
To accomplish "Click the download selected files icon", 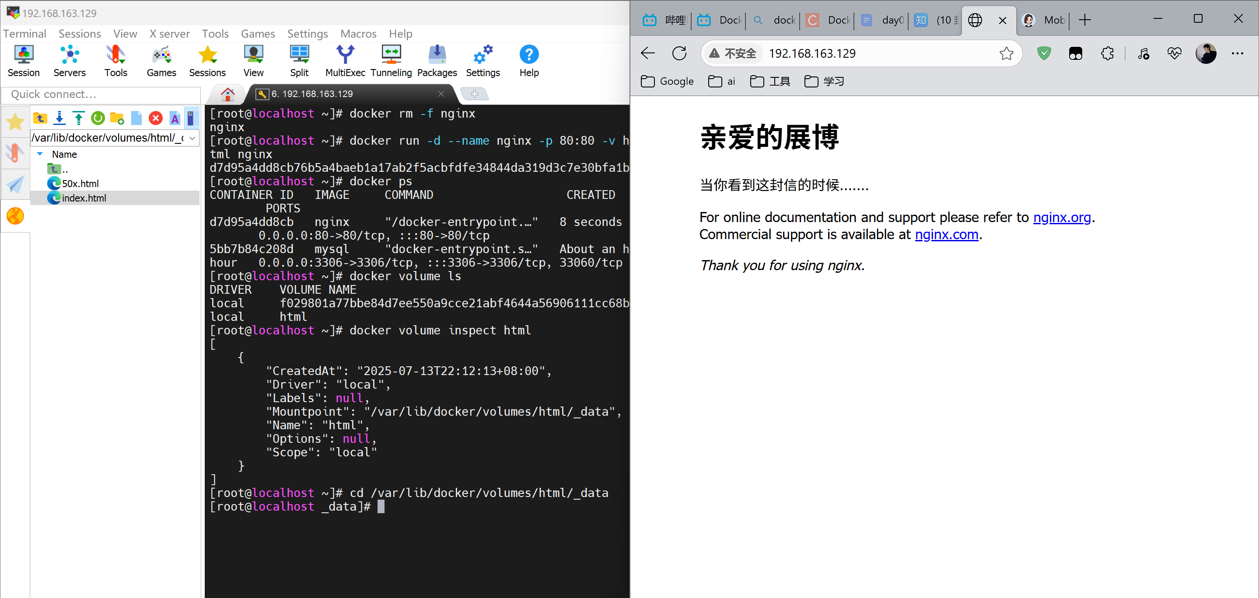I will coord(59,118).
